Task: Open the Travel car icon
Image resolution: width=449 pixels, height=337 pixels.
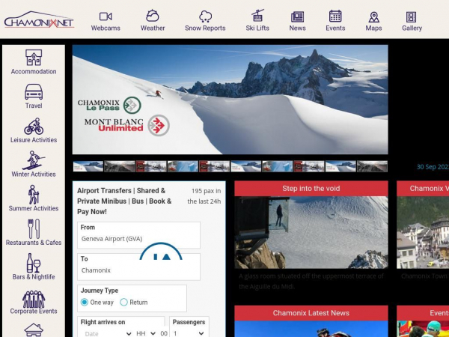Action: tap(34, 91)
